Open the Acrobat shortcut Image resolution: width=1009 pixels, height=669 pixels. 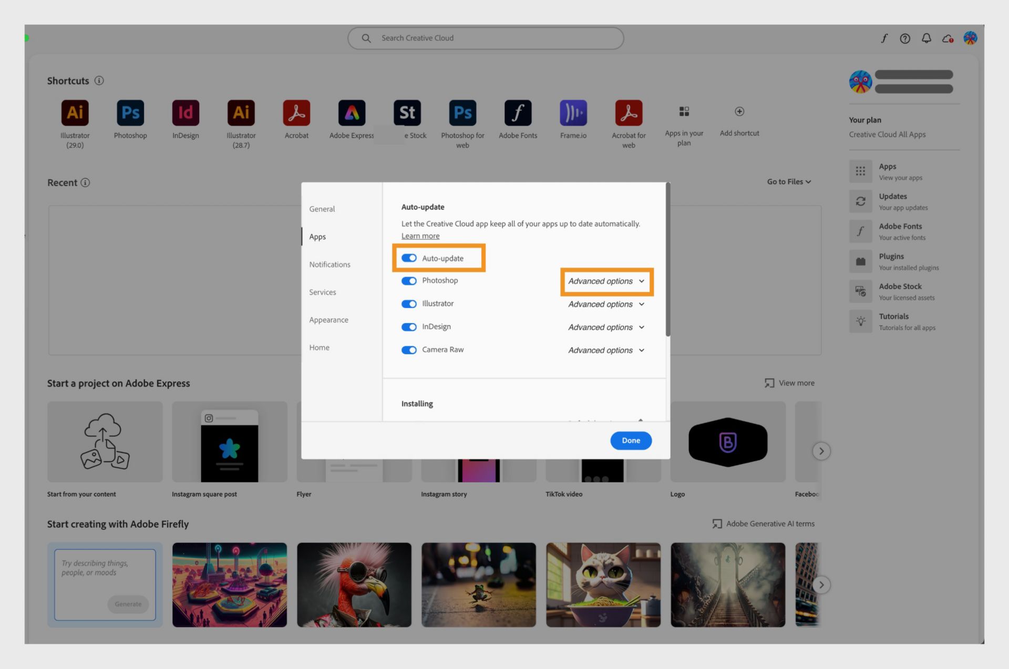(296, 112)
